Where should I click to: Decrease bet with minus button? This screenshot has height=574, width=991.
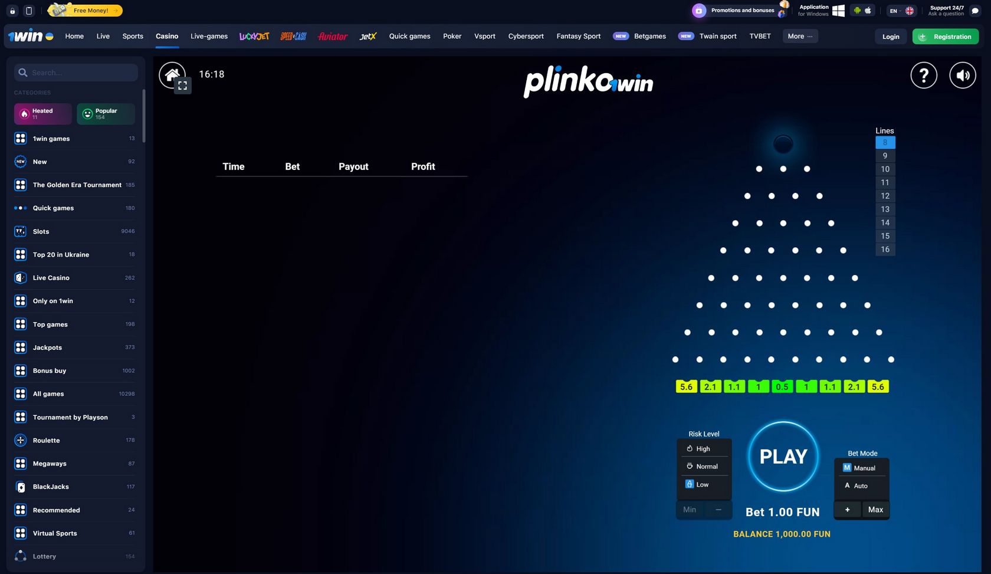pos(718,510)
